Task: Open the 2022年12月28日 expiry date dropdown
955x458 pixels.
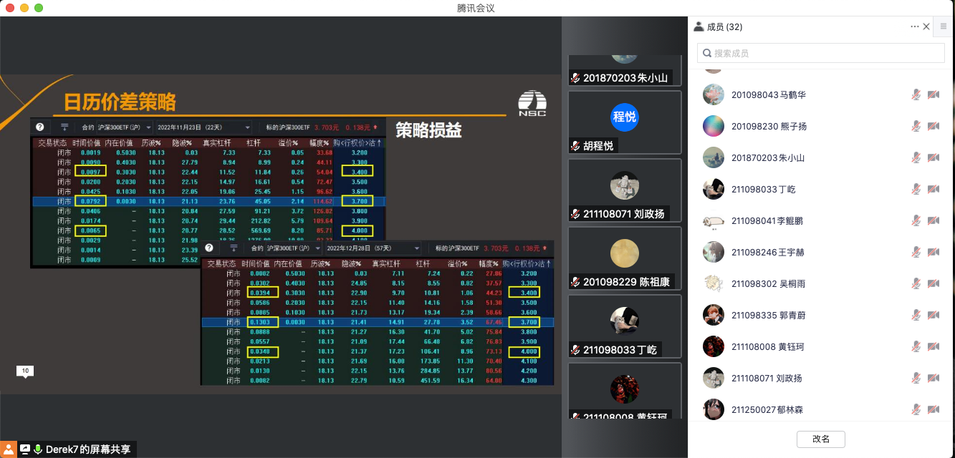Action: (371, 248)
